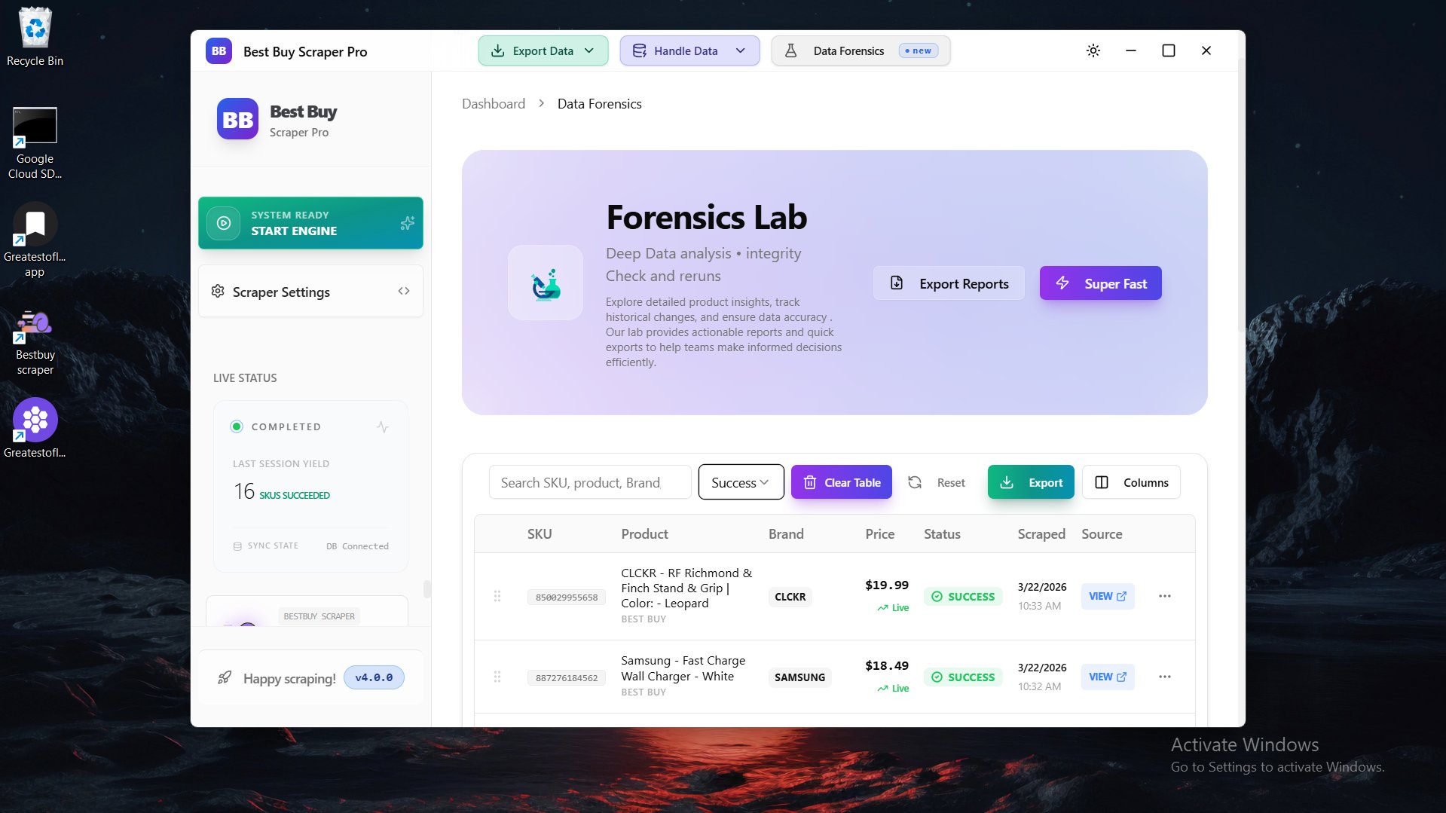
Task: Sort by the Price column header
Action: 880,534
